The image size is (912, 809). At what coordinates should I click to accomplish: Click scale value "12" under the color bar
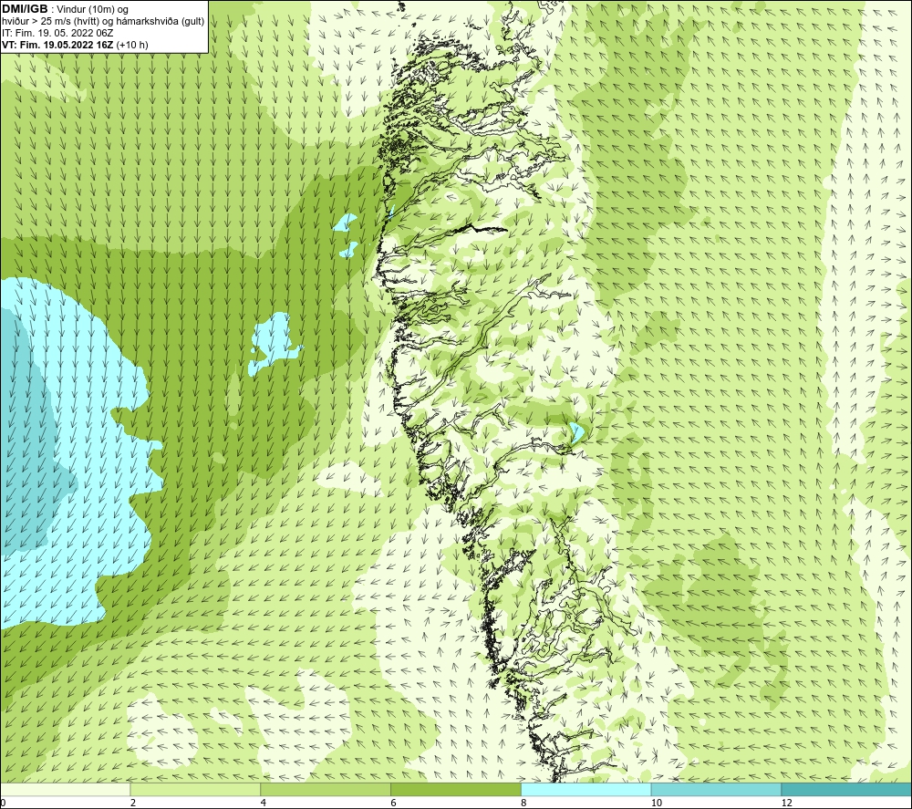(x=787, y=804)
